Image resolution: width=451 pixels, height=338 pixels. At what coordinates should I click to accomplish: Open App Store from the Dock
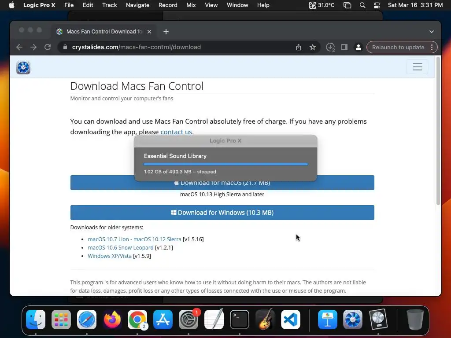coord(163,320)
